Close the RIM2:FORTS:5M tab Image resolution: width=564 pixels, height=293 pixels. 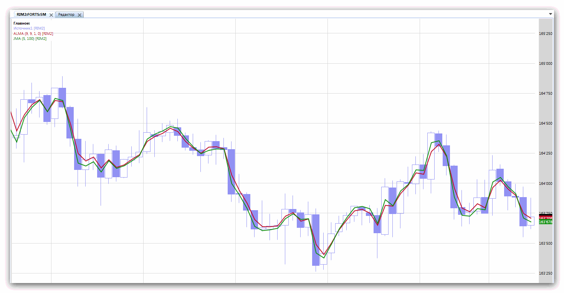tap(51, 15)
